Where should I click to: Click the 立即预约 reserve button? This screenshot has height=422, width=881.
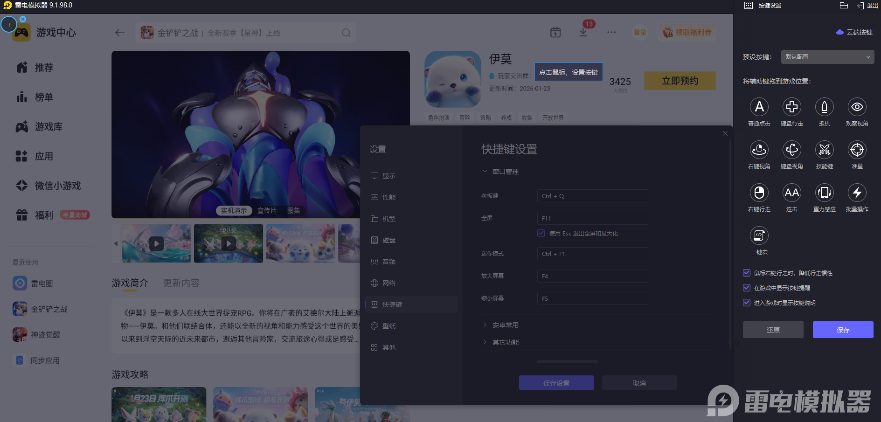pyautogui.click(x=680, y=81)
